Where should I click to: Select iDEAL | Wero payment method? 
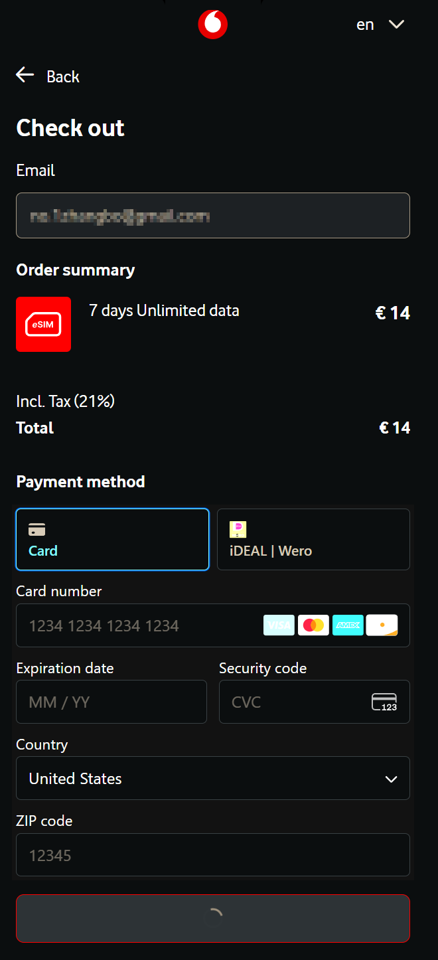click(x=313, y=540)
